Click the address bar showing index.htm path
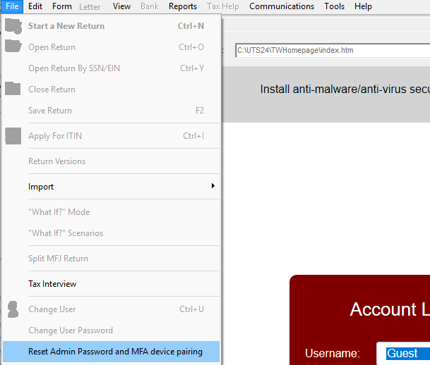The width and height of the screenshot is (430, 365). click(330, 51)
